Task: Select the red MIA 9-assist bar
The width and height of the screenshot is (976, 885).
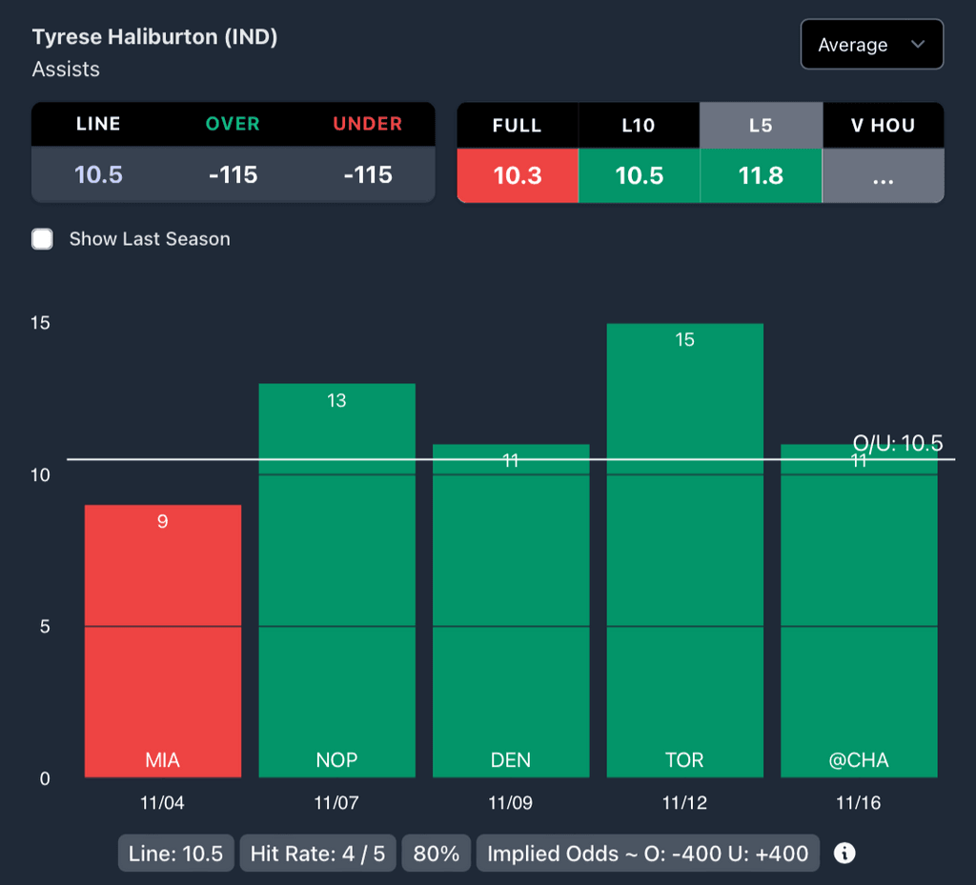Action: click(163, 640)
